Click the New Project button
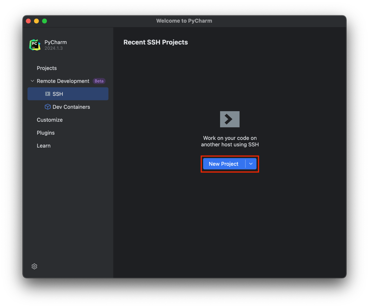The image size is (369, 308). [224, 164]
